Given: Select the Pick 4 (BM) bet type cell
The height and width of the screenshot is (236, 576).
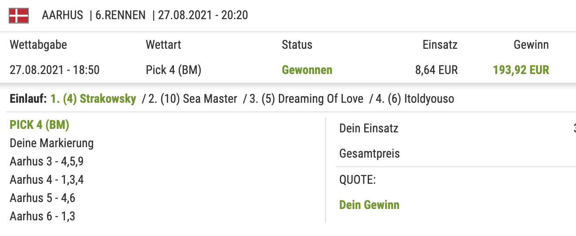Looking at the screenshot, I should click(173, 70).
